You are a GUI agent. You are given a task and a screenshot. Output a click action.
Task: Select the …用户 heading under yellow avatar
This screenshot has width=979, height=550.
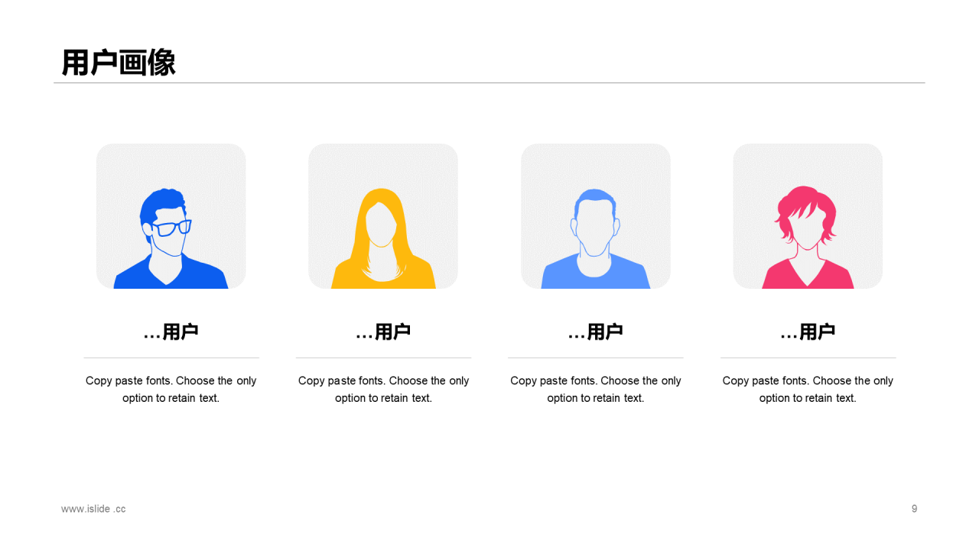[x=383, y=332]
